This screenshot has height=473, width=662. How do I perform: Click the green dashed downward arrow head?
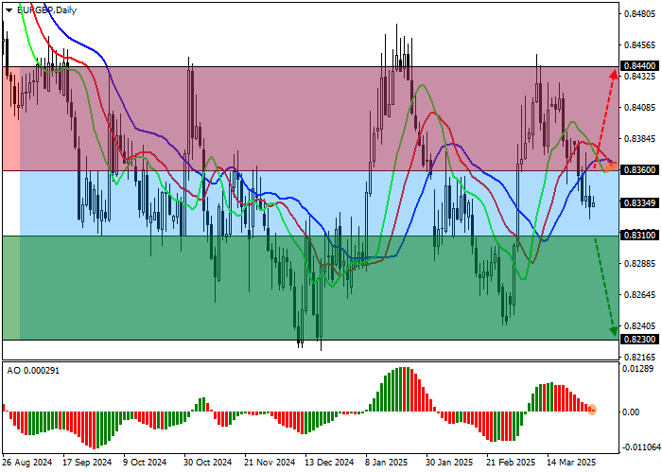[613, 330]
